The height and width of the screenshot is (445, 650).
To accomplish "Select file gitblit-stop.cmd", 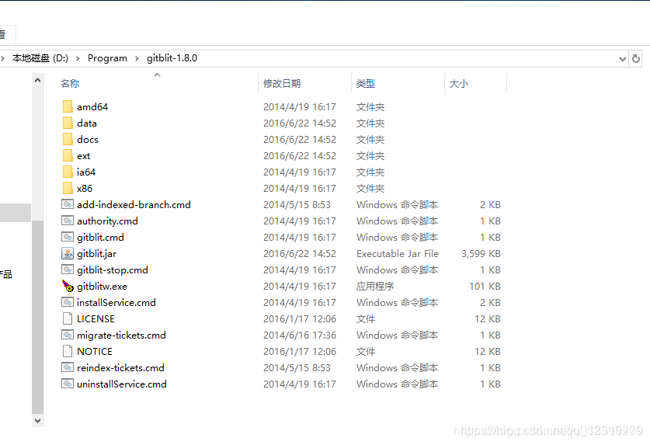I will coord(113,269).
